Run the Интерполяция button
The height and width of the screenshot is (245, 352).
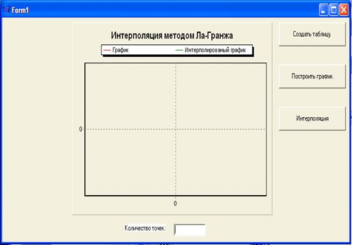click(312, 118)
